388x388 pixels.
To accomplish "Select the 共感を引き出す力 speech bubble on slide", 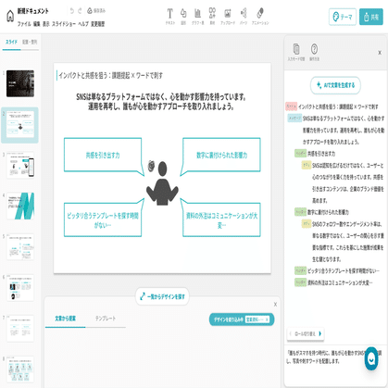I will pos(103,155).
